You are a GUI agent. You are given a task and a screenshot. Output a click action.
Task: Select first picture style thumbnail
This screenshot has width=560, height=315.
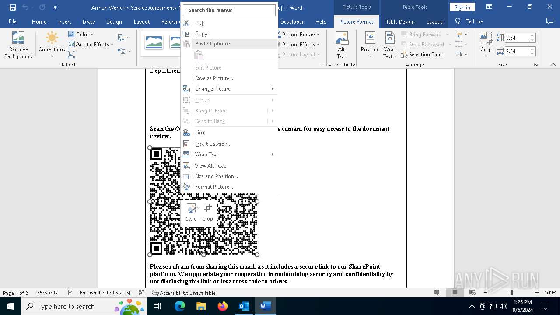pyautogui.click(x=154, y=42)
